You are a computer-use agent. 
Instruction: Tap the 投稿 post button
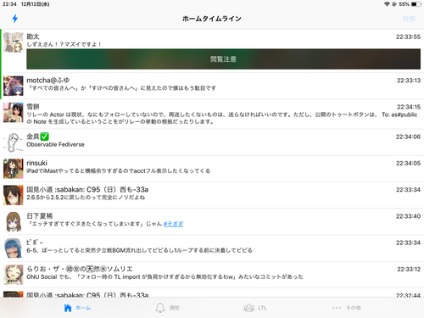click(409, 19)
